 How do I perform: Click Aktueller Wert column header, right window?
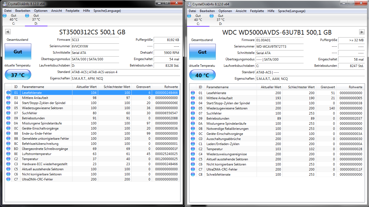[x=270, y=87]
